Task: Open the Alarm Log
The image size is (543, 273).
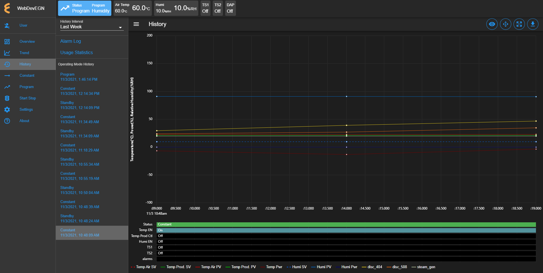Action: click(x=71, y=41)
